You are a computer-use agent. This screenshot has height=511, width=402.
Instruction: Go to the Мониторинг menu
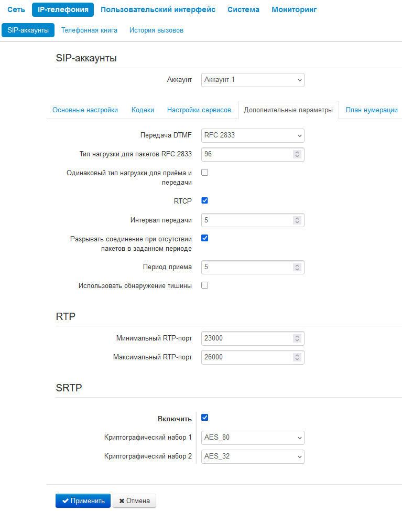pyautogui.click(x=294, y=10)
